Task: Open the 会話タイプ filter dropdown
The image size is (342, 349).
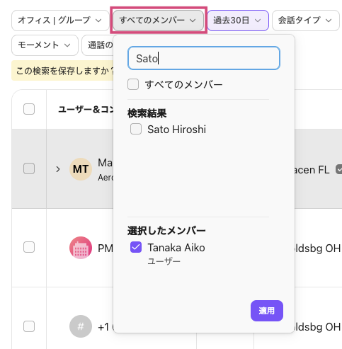Action: tap(306, 21)
